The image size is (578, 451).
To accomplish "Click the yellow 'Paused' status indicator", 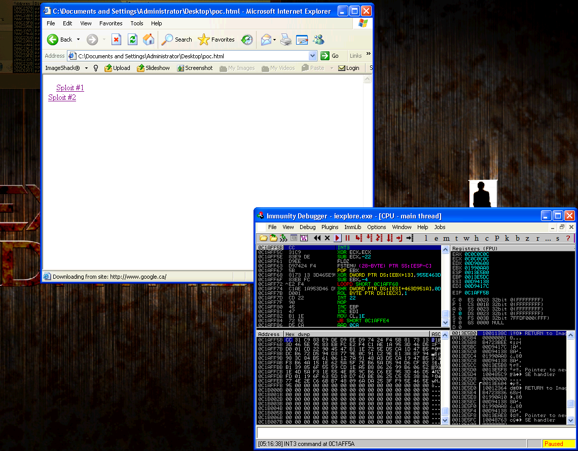I will point(558,443).
